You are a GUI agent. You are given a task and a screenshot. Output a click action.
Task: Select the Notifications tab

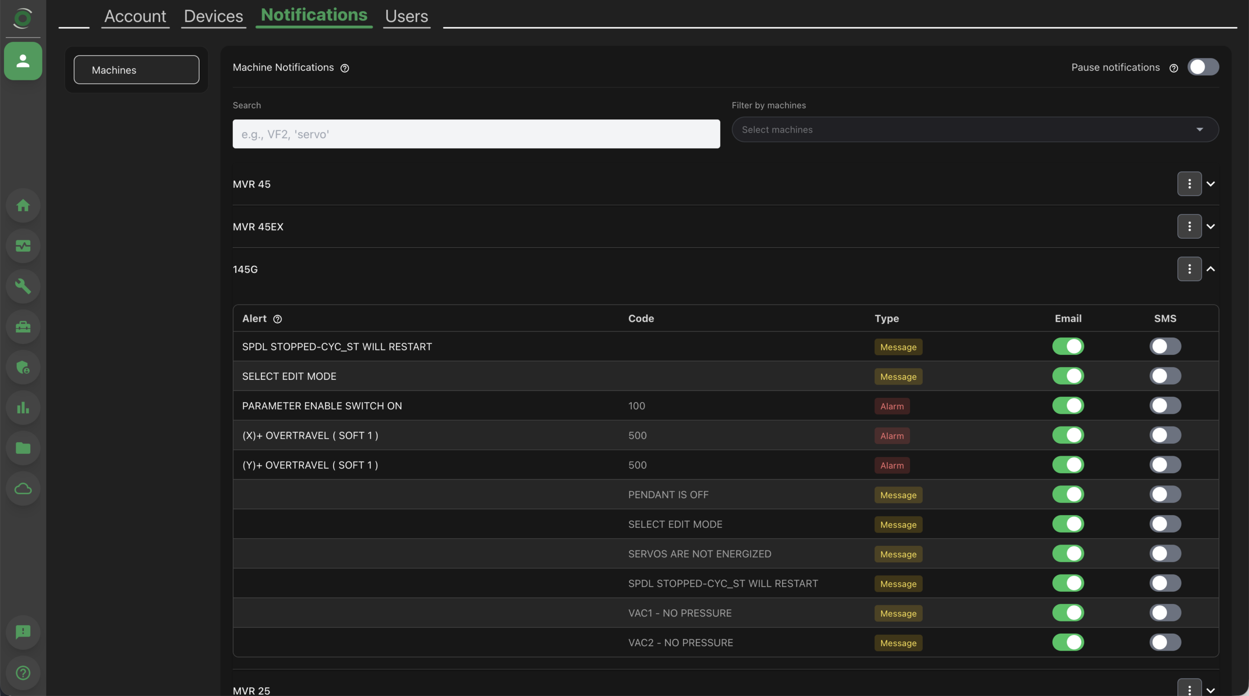[x=314, y=15]
